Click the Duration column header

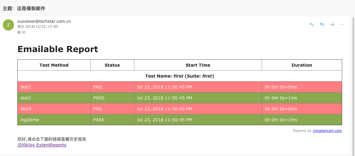tap(302, 65)
